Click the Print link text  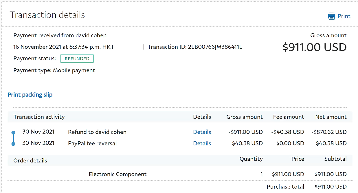click(x=344, y=16)
